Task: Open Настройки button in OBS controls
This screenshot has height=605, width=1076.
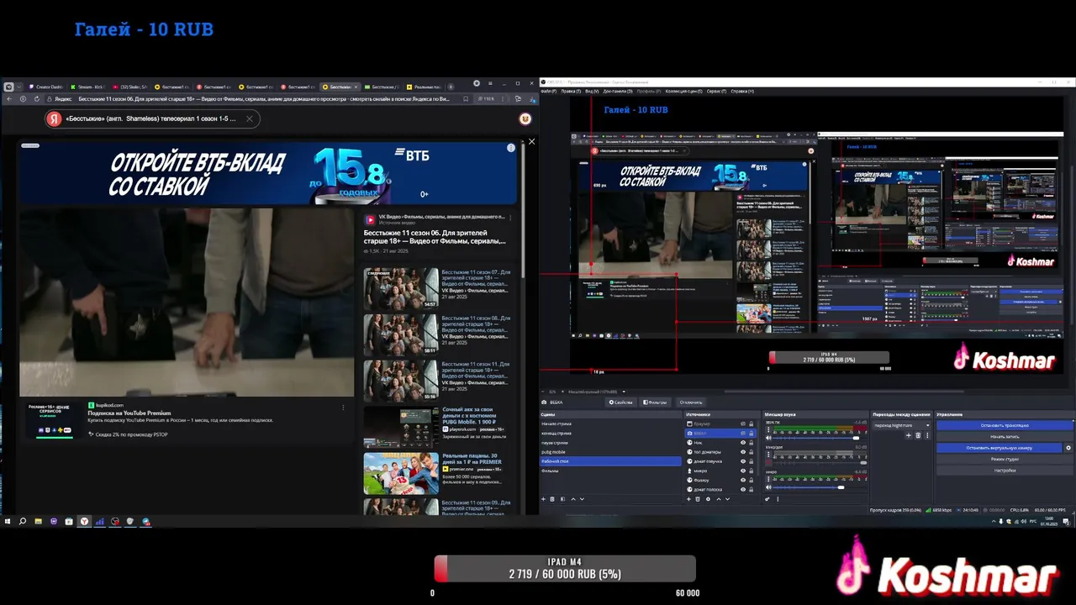Action: pos(1005,471)
